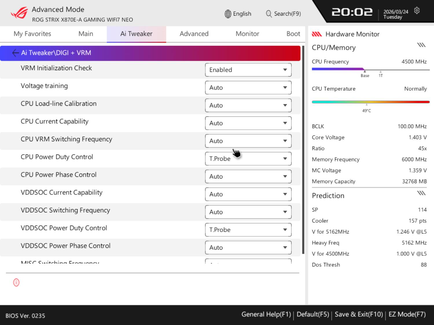Click the info icon in help area
This screenshot has width=434, height=325.
pos(16,283)
